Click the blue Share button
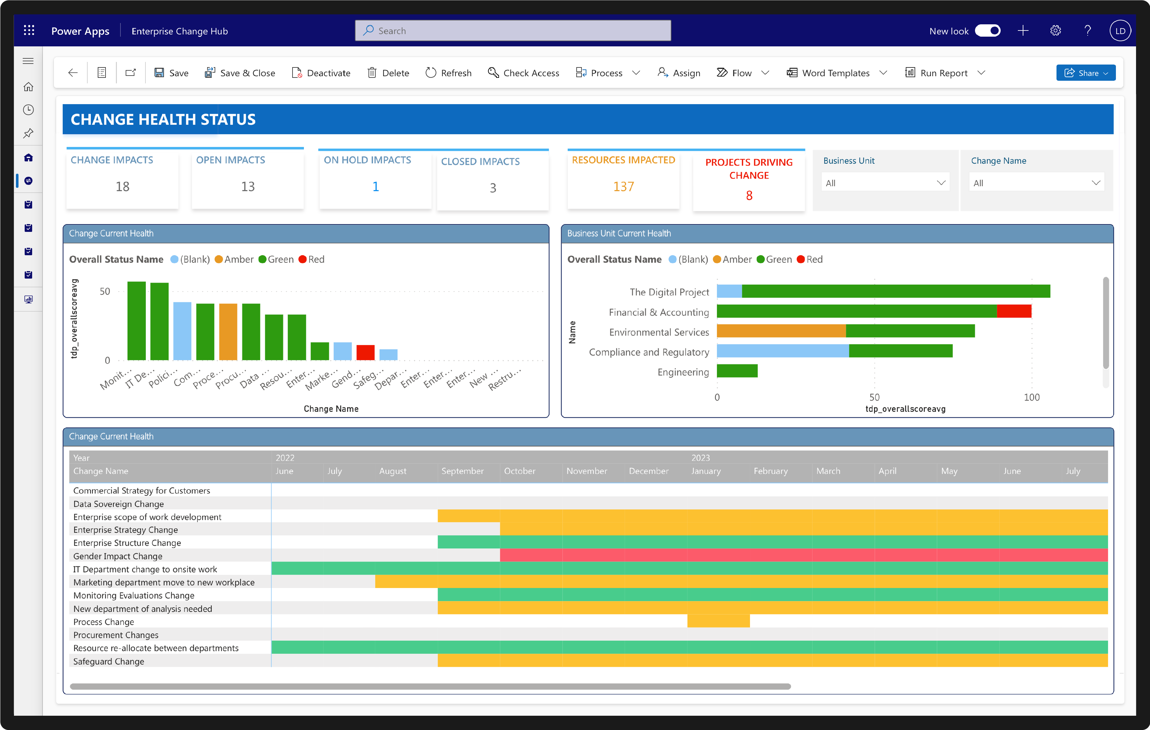This screenshot has height=730, width=1150. click(1085, 73)
